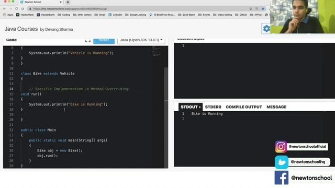Click the 'obj.run();' line

(48, 156)
